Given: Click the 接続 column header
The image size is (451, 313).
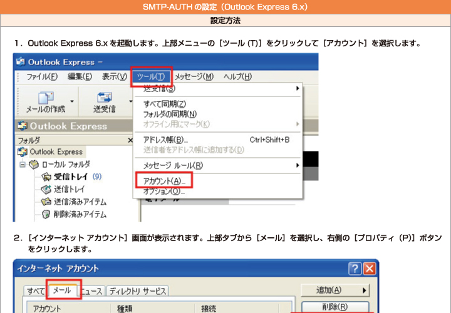Looking at the screenshot, I should 237,309.
